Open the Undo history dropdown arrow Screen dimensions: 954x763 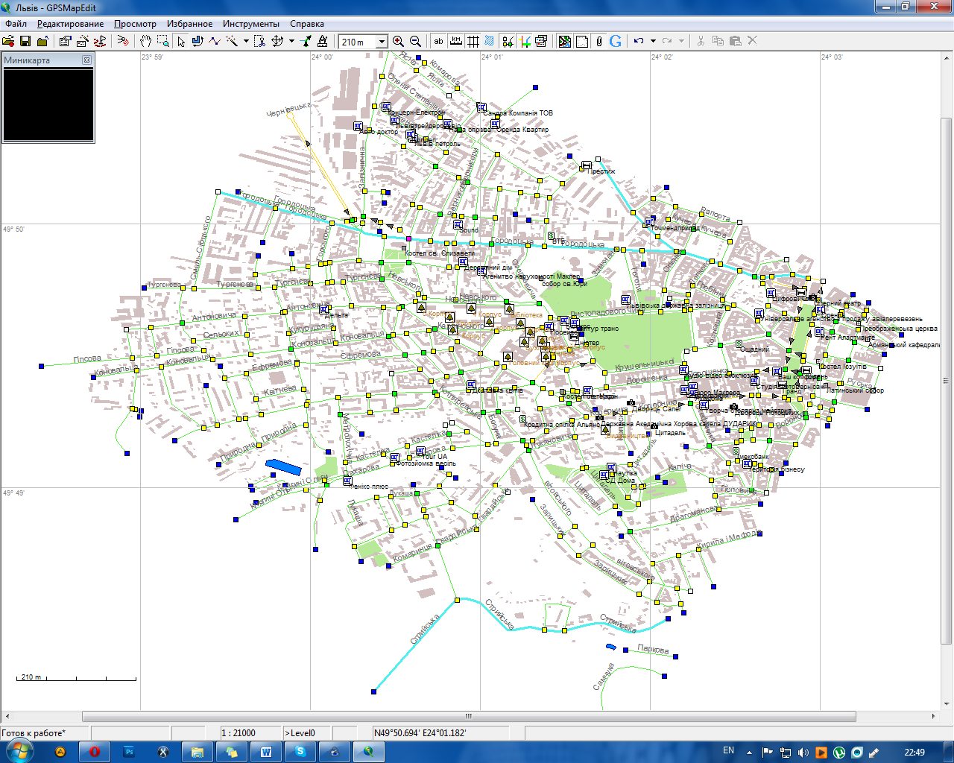(653, 42)
